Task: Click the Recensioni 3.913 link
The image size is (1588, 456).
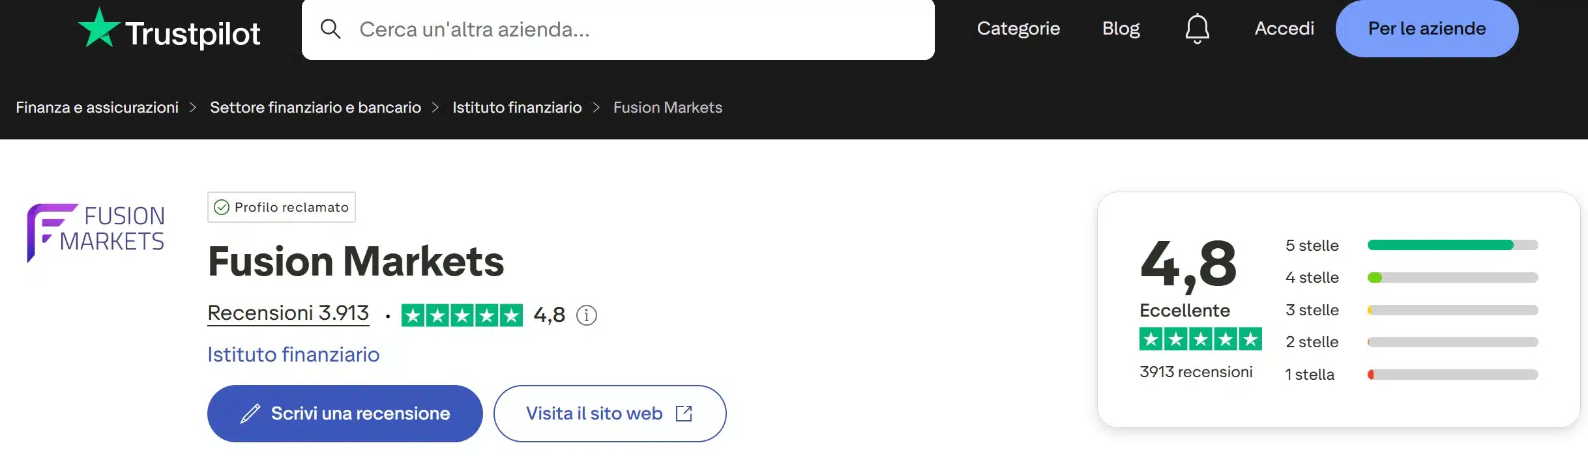Action: (x=288, y=313)
